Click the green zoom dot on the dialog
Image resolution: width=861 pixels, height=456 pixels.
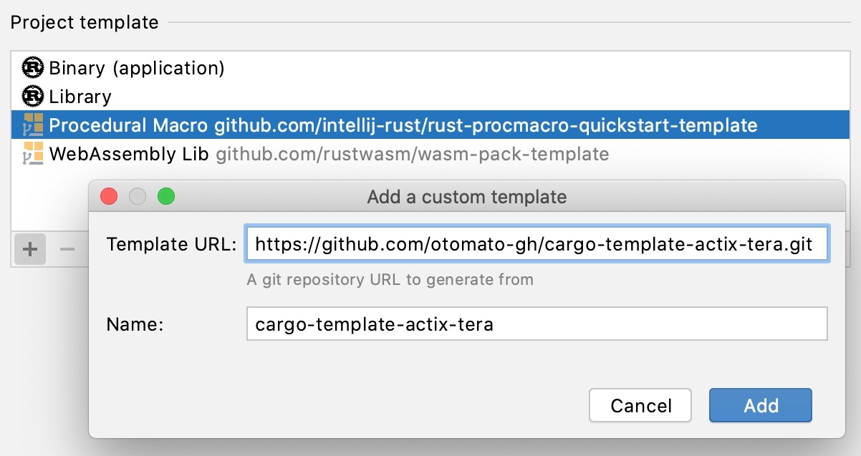point(166,196)
